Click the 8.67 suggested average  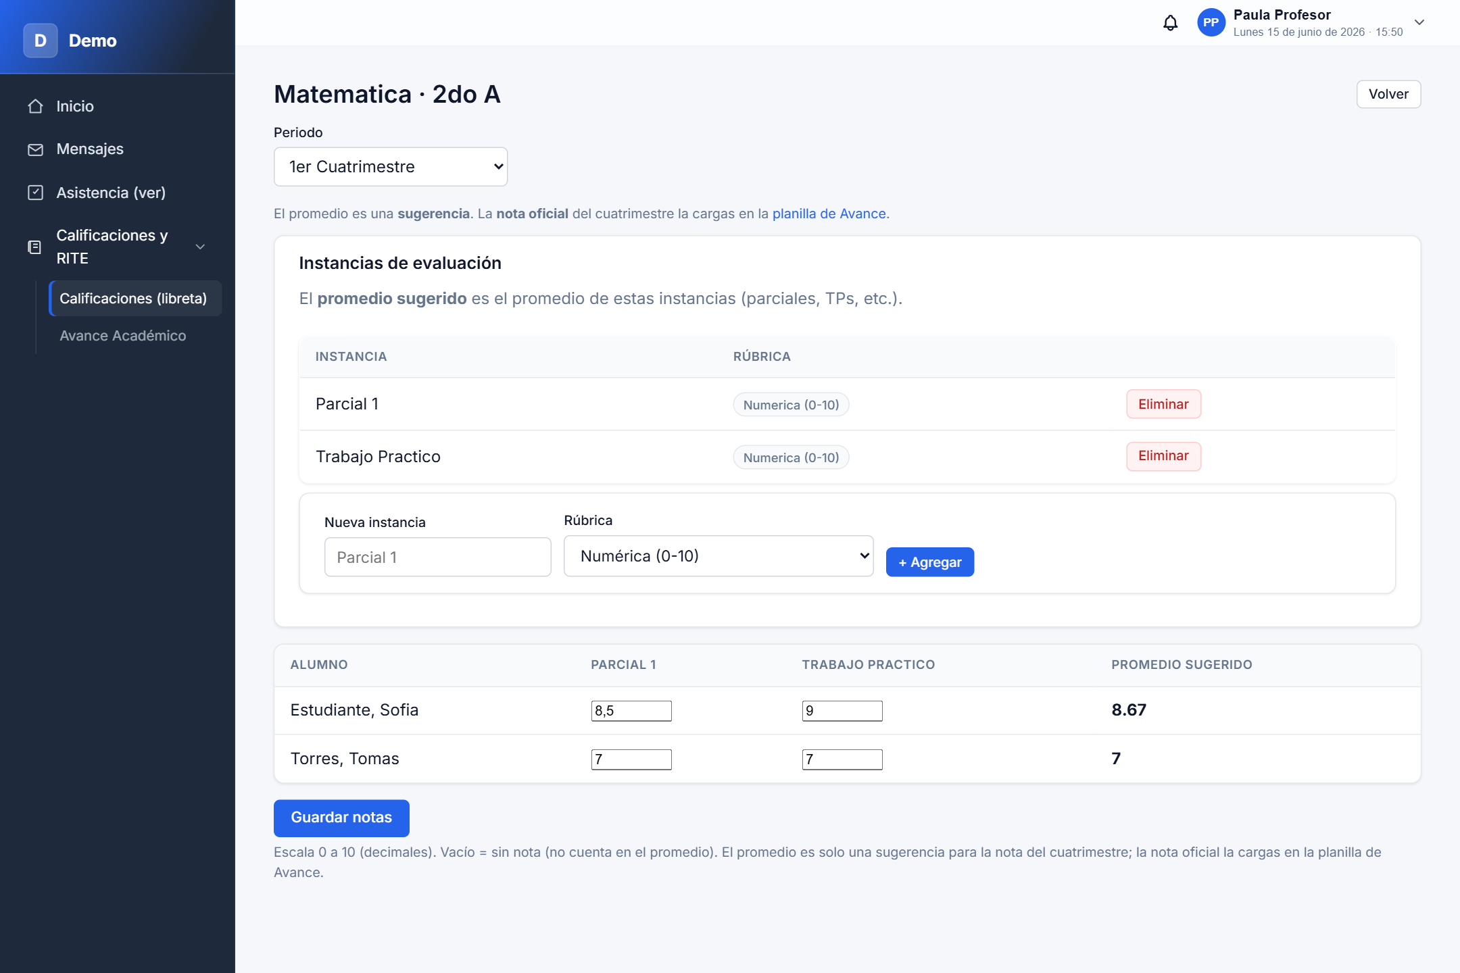click(1129, 710)
